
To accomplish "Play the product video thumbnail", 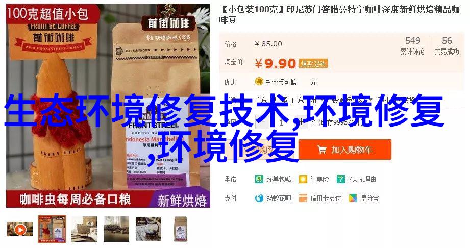I will (x=20, y=230).
